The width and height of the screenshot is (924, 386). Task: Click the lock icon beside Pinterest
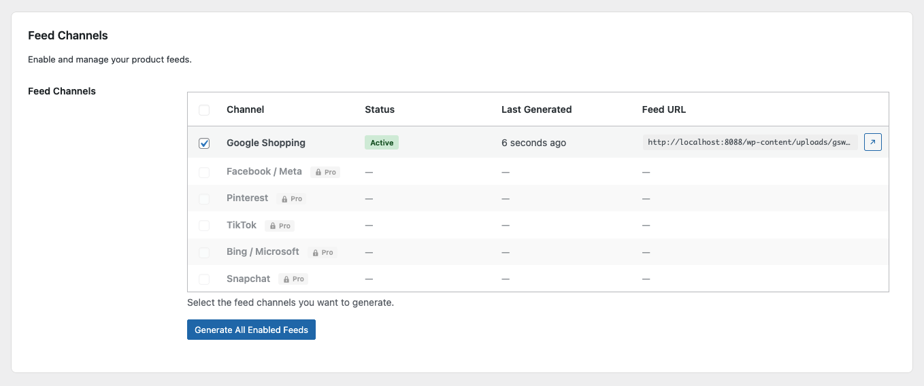(x=284, y=199)
